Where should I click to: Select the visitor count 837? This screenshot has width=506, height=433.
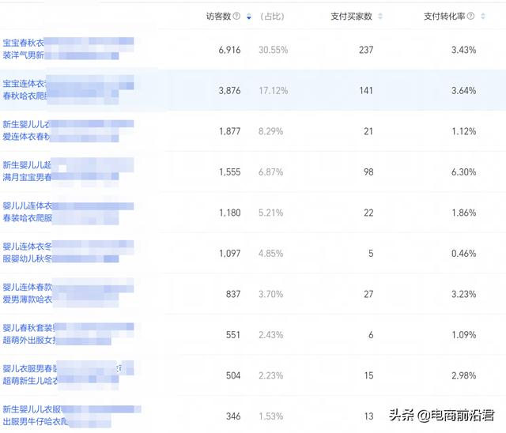pos(233,294)
